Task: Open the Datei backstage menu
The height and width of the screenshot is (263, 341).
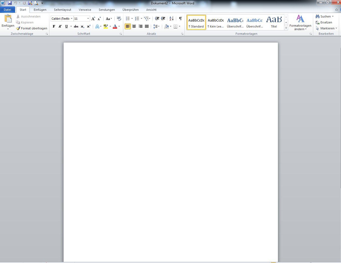Action: coord(8,9)
